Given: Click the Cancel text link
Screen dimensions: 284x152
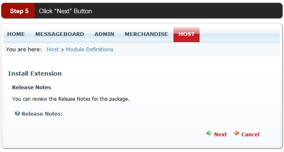Looking at the screenshot, I should [x=250, y=135].
